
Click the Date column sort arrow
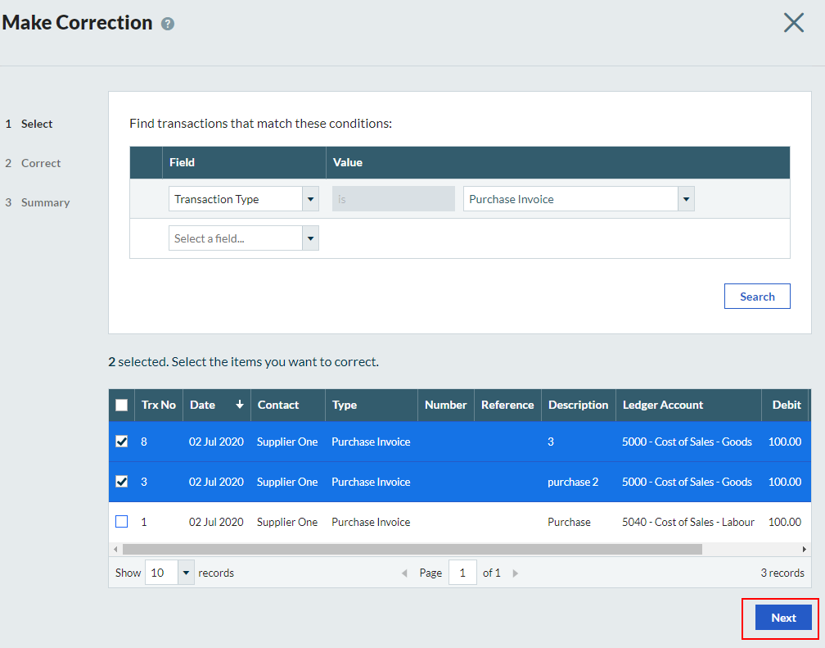click(x=240, y=405)
